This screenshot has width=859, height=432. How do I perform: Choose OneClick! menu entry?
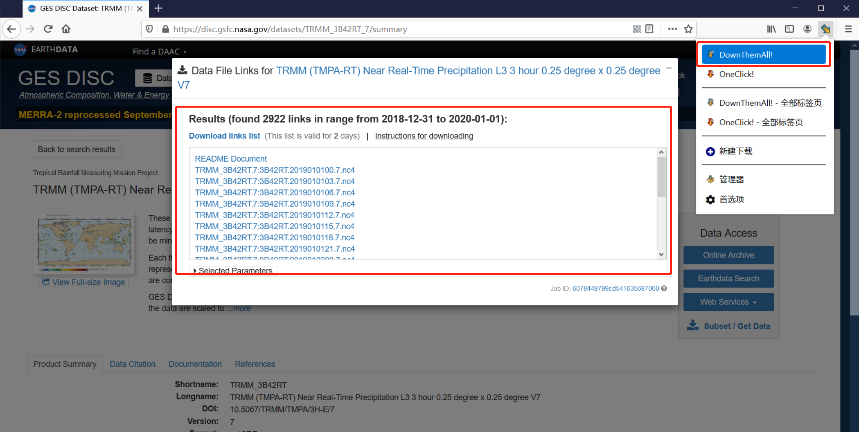point(736,74)
